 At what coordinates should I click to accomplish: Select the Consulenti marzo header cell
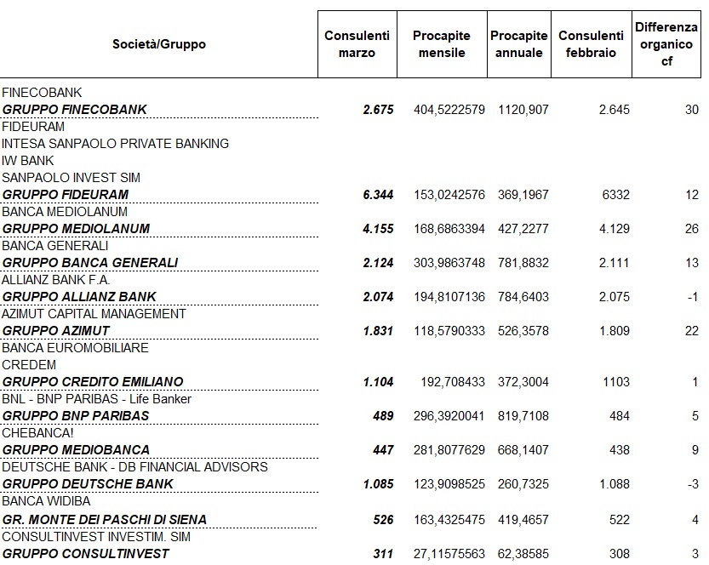(357, 44)
